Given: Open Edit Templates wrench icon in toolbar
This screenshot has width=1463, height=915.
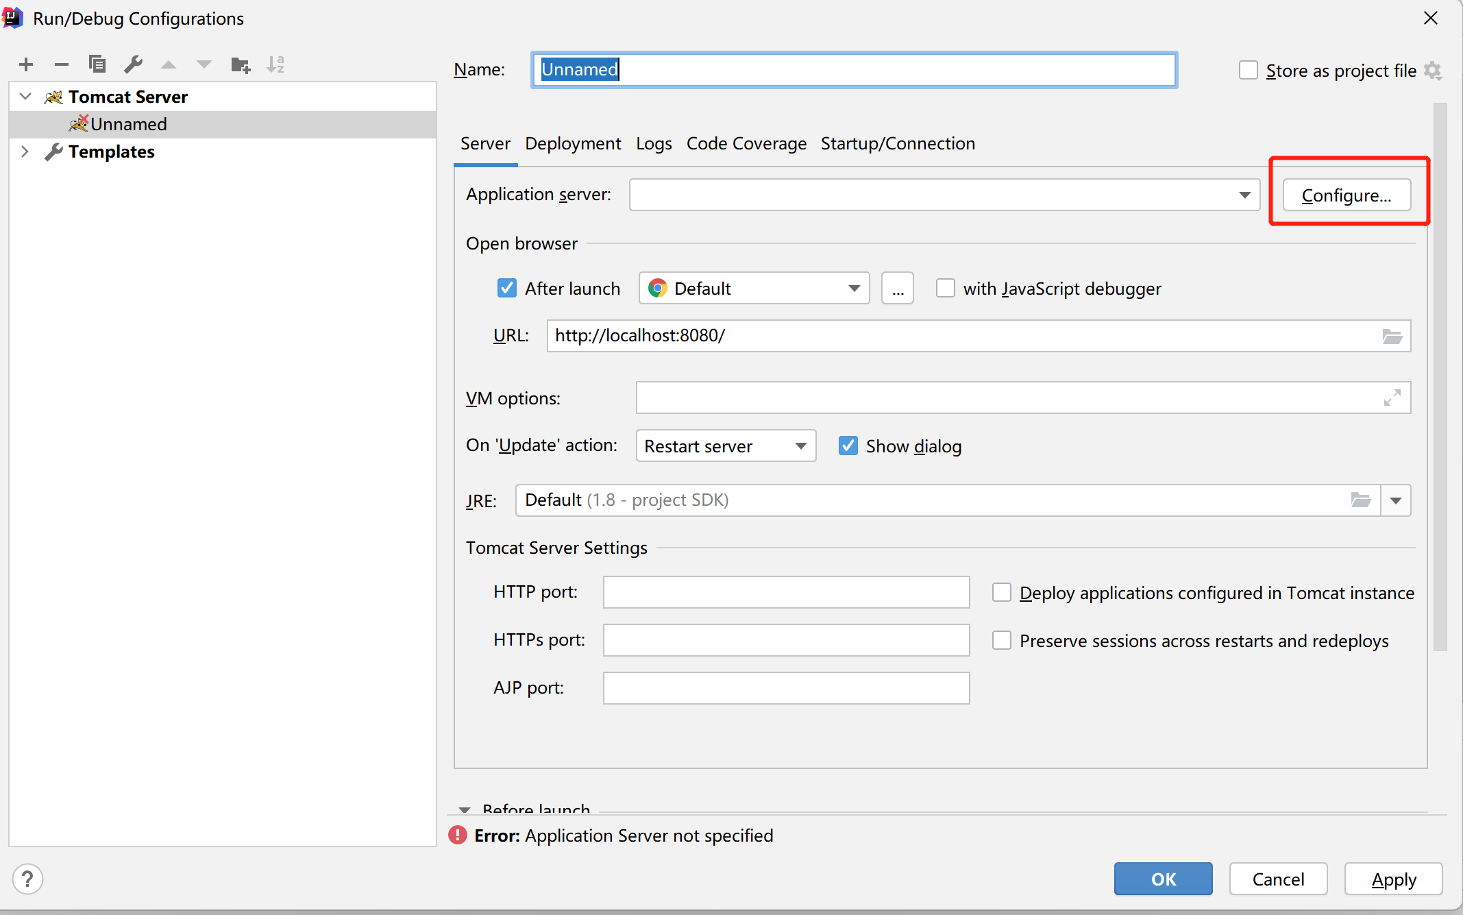Looking at the screenshot, I should 133,64.
